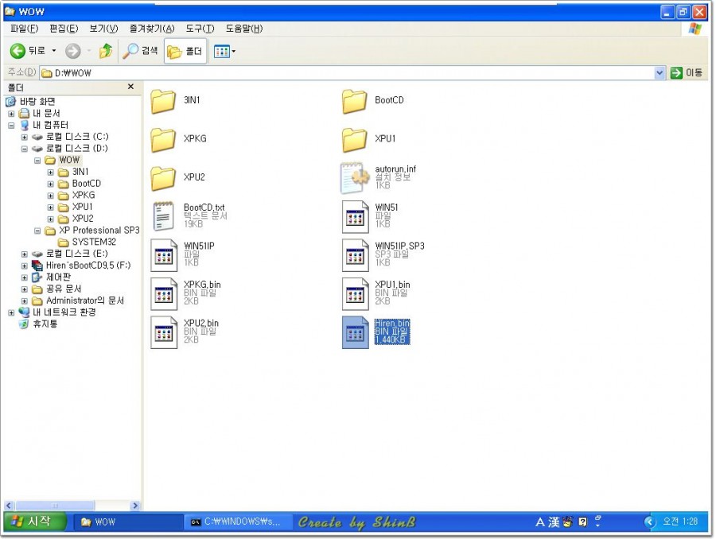
Task: Select the BootCD folder icon in file list
Action: click(354, 101)
